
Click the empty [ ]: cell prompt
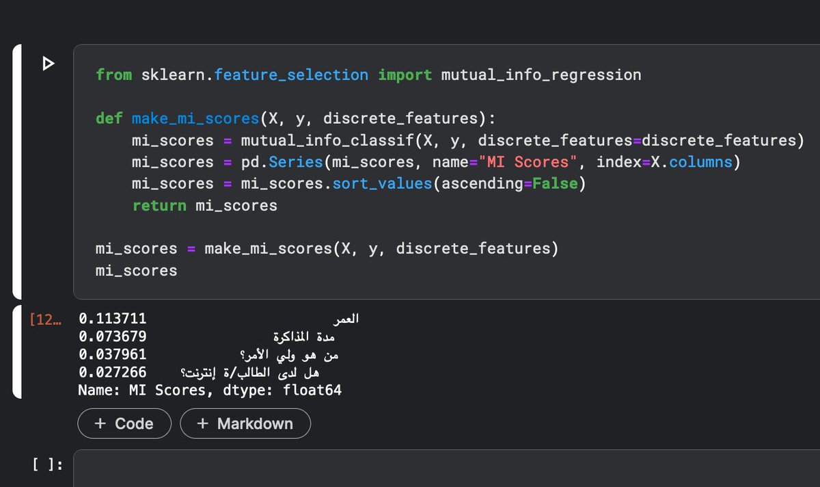(x=48, y=465)
